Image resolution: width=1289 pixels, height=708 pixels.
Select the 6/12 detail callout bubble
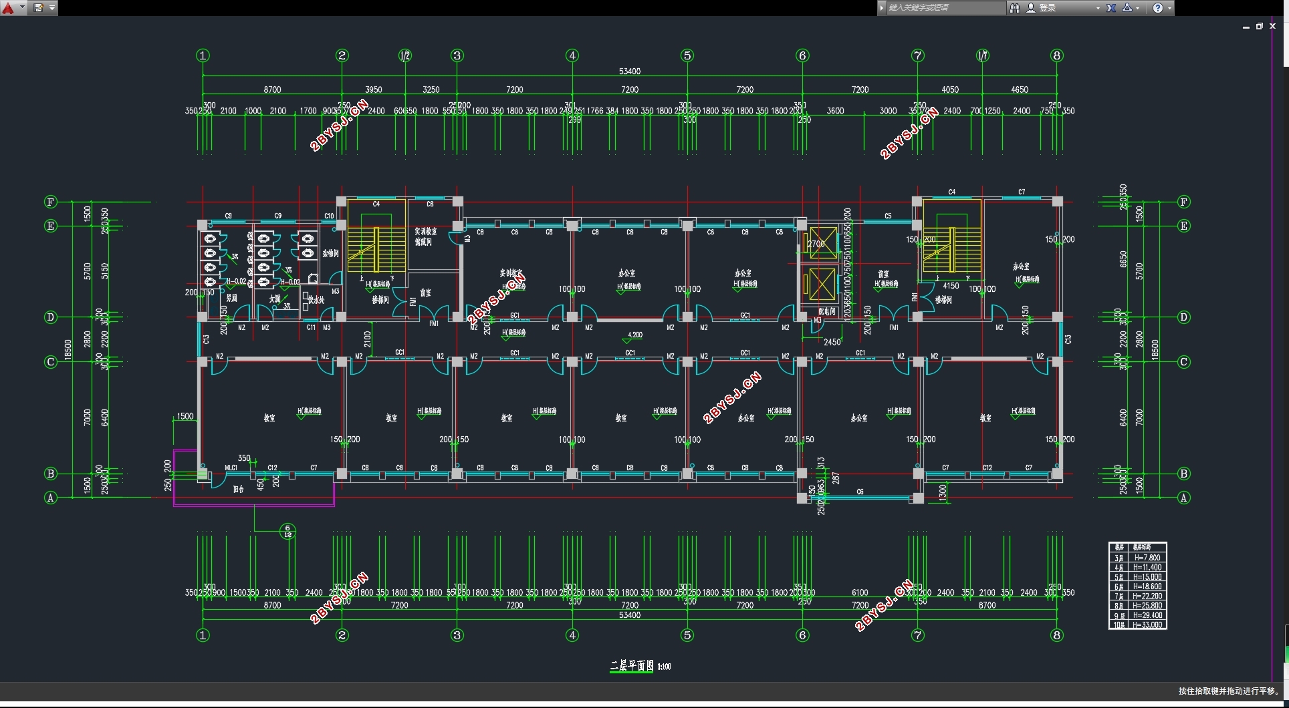[287, 531]
